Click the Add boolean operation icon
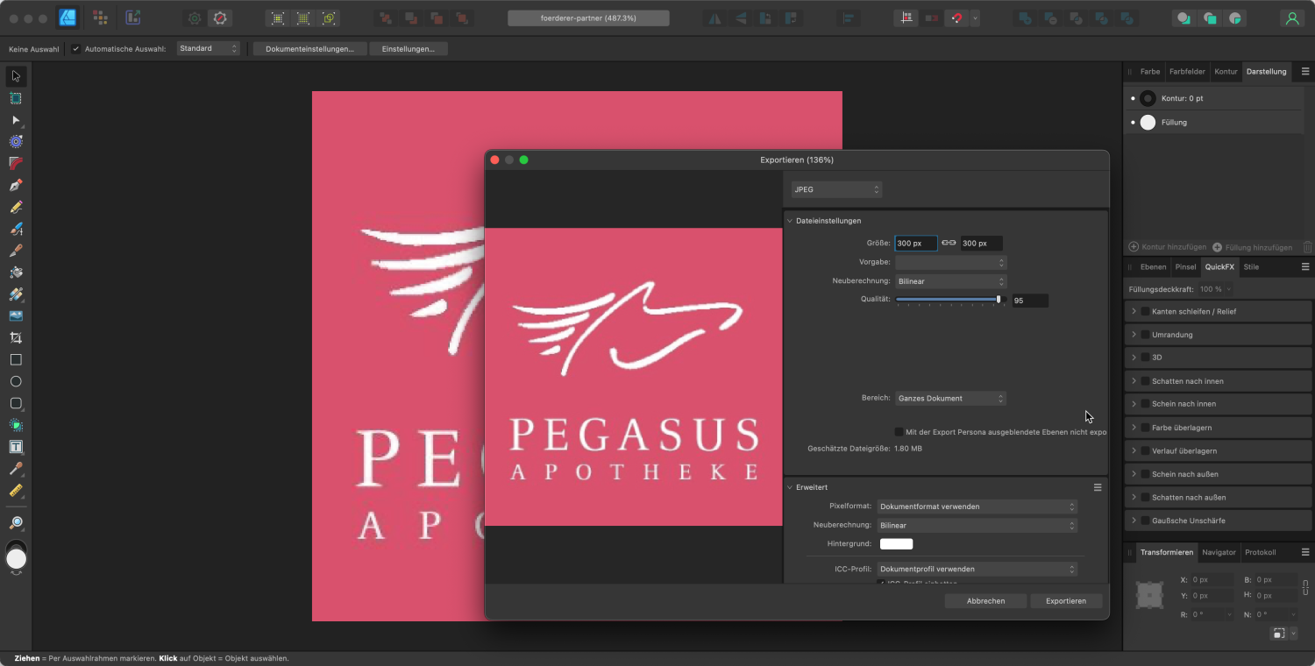This screenshot has height=666, width=1315. coord(1025,18)
